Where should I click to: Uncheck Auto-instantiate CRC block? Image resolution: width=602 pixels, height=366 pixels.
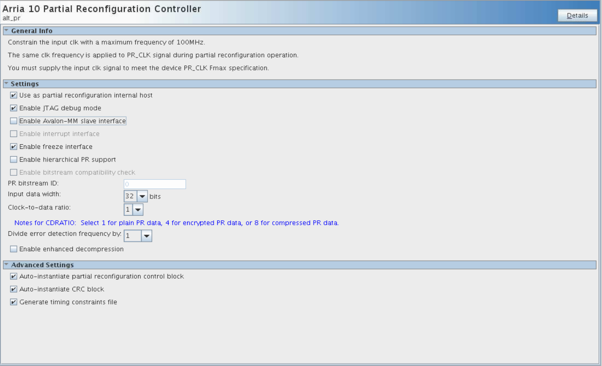click(x=14, y=289)
